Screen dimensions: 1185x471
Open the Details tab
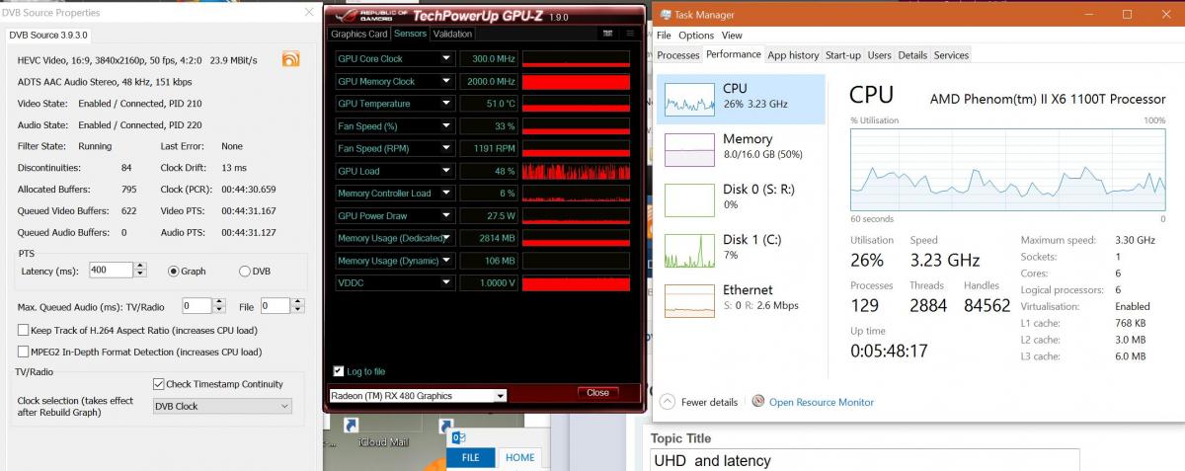pyautogui.click(x=912, y=55)
